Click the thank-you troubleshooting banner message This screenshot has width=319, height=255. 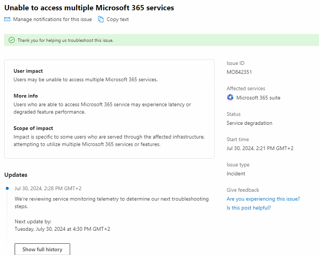(x=65, y=40)
